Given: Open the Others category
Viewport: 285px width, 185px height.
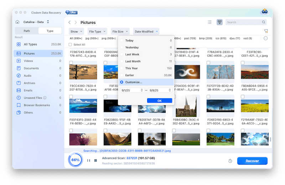Looking at the screenshot, I should (x=38, y=112).
